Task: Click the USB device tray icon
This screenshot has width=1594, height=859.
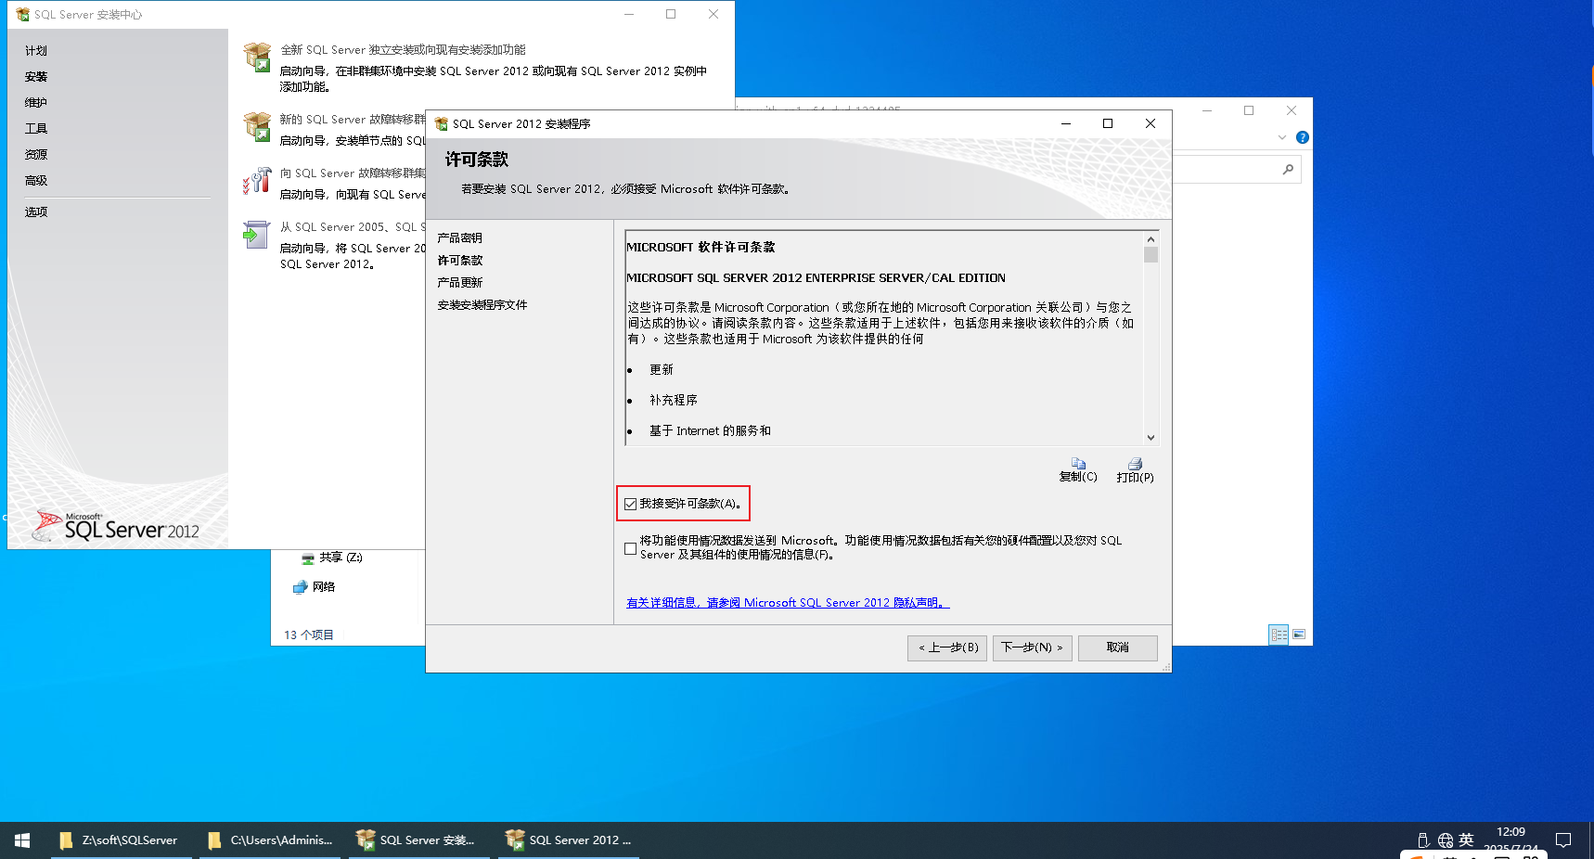Action: pyautogui.click(x=1423, y=840)
